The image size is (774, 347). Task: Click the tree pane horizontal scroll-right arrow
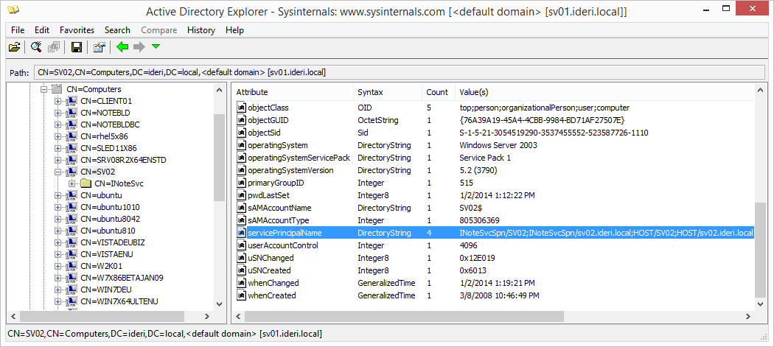click(x=209, y=316)
